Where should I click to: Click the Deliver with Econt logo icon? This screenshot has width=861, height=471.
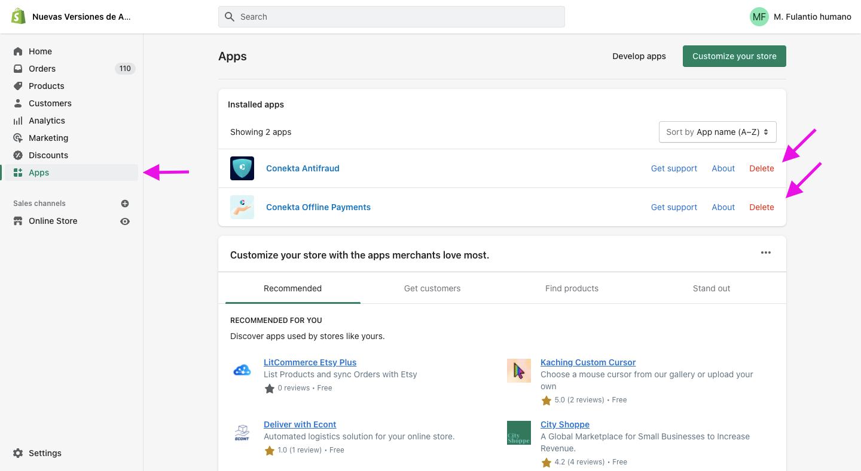(x=242, y=433)
